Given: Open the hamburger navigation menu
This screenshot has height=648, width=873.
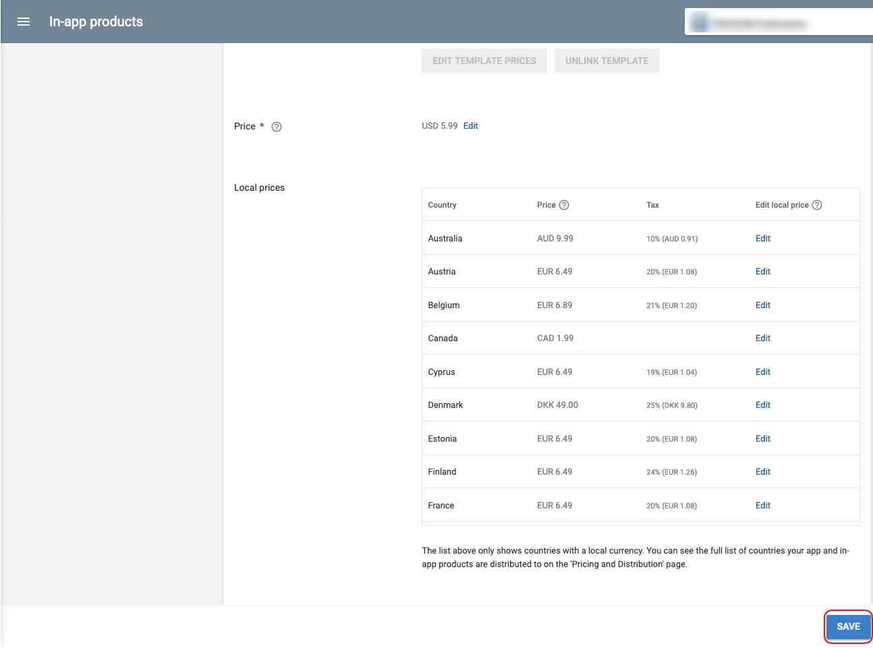Looking at the screenshot, I should [x=24, y=22].
